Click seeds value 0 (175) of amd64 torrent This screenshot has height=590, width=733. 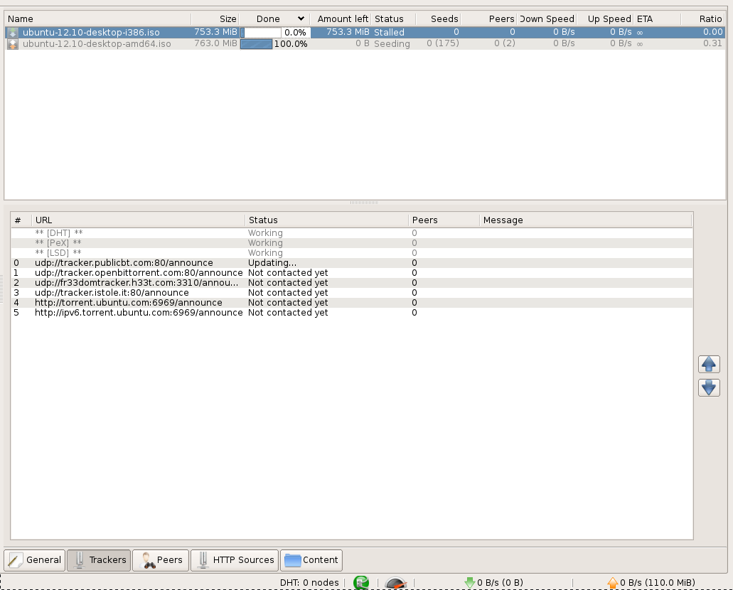443,43
